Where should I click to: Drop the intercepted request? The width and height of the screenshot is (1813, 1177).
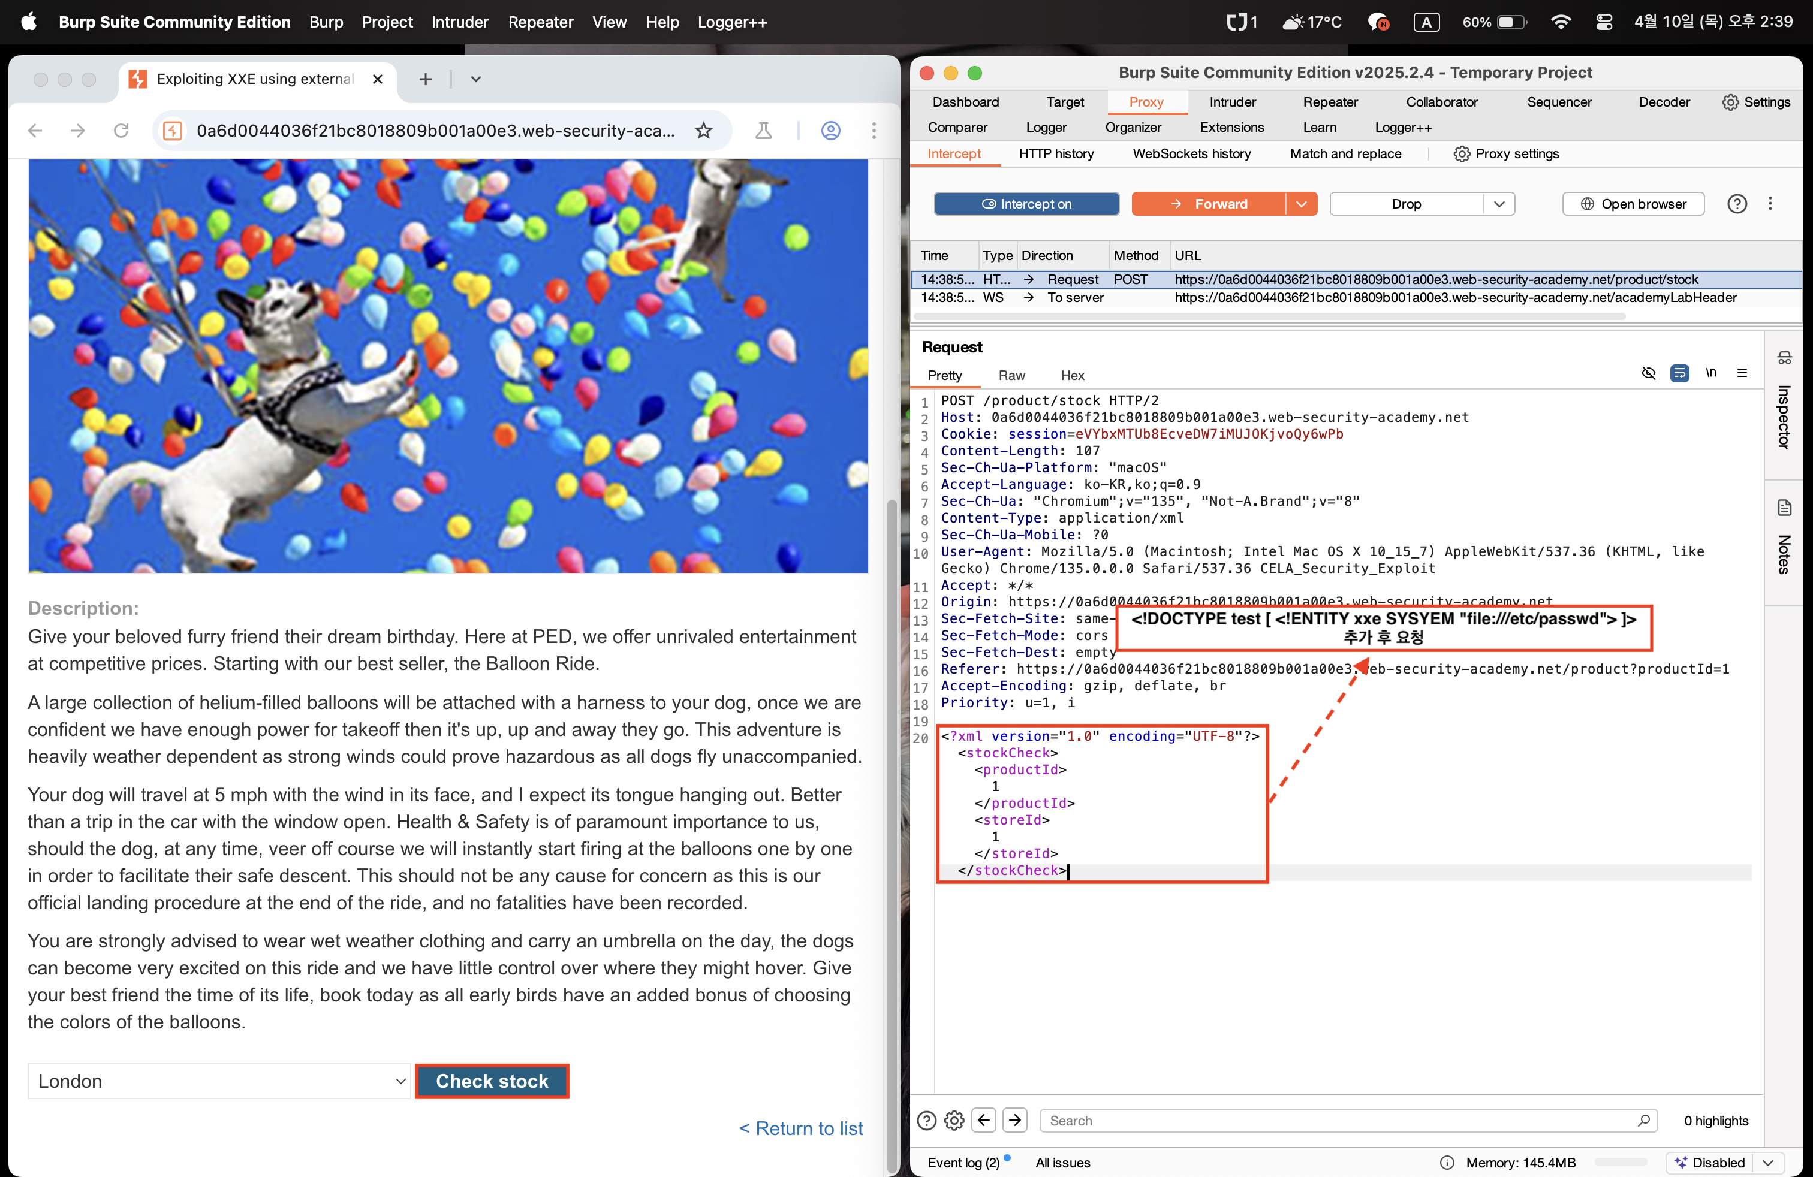[1407, 204]
